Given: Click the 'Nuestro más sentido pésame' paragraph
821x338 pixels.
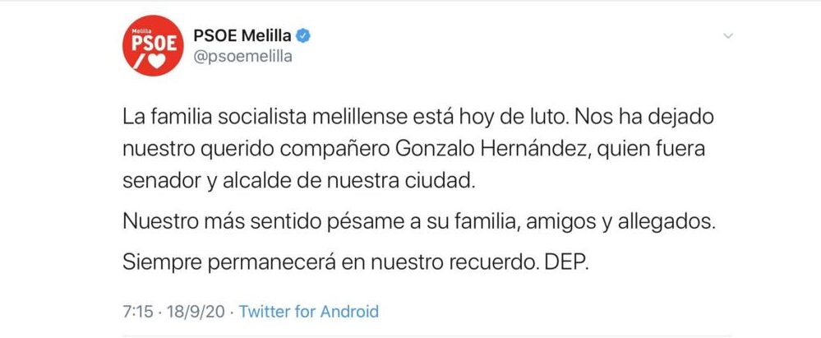Looking at the screenshot, I should click(x=419, y=222).
